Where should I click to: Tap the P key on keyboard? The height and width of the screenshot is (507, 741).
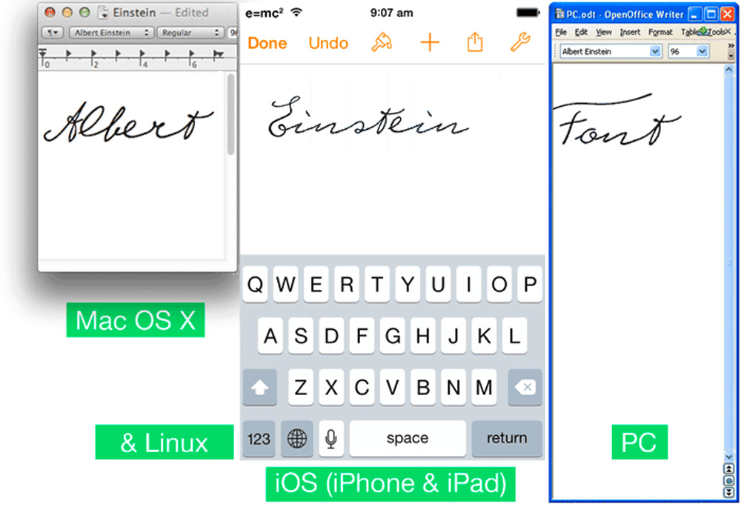click(x=530, y=285)
